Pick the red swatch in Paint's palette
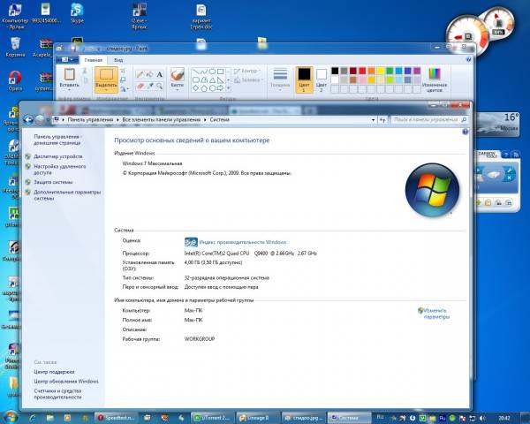This screenshot has width=530, height=424. 362,71
